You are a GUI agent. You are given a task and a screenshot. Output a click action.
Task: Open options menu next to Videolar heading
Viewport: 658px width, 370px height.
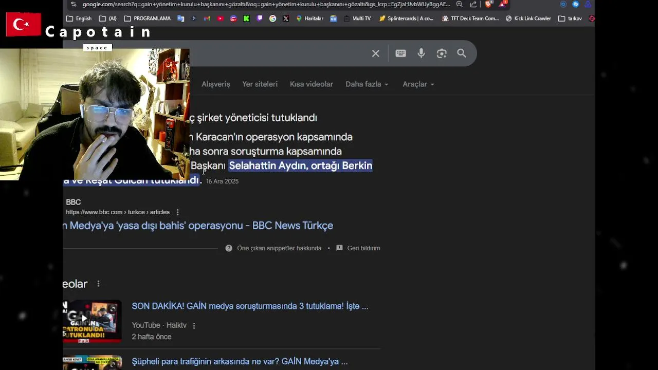point(98,284)
